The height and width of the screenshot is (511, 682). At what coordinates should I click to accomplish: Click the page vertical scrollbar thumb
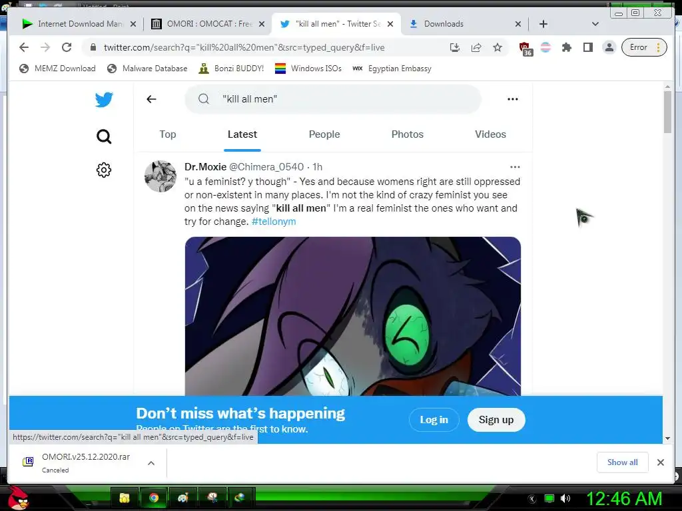(667, 112)
